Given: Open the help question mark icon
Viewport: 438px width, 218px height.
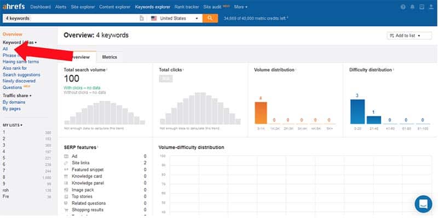Looking at the screenshot, I should [403, 7].
